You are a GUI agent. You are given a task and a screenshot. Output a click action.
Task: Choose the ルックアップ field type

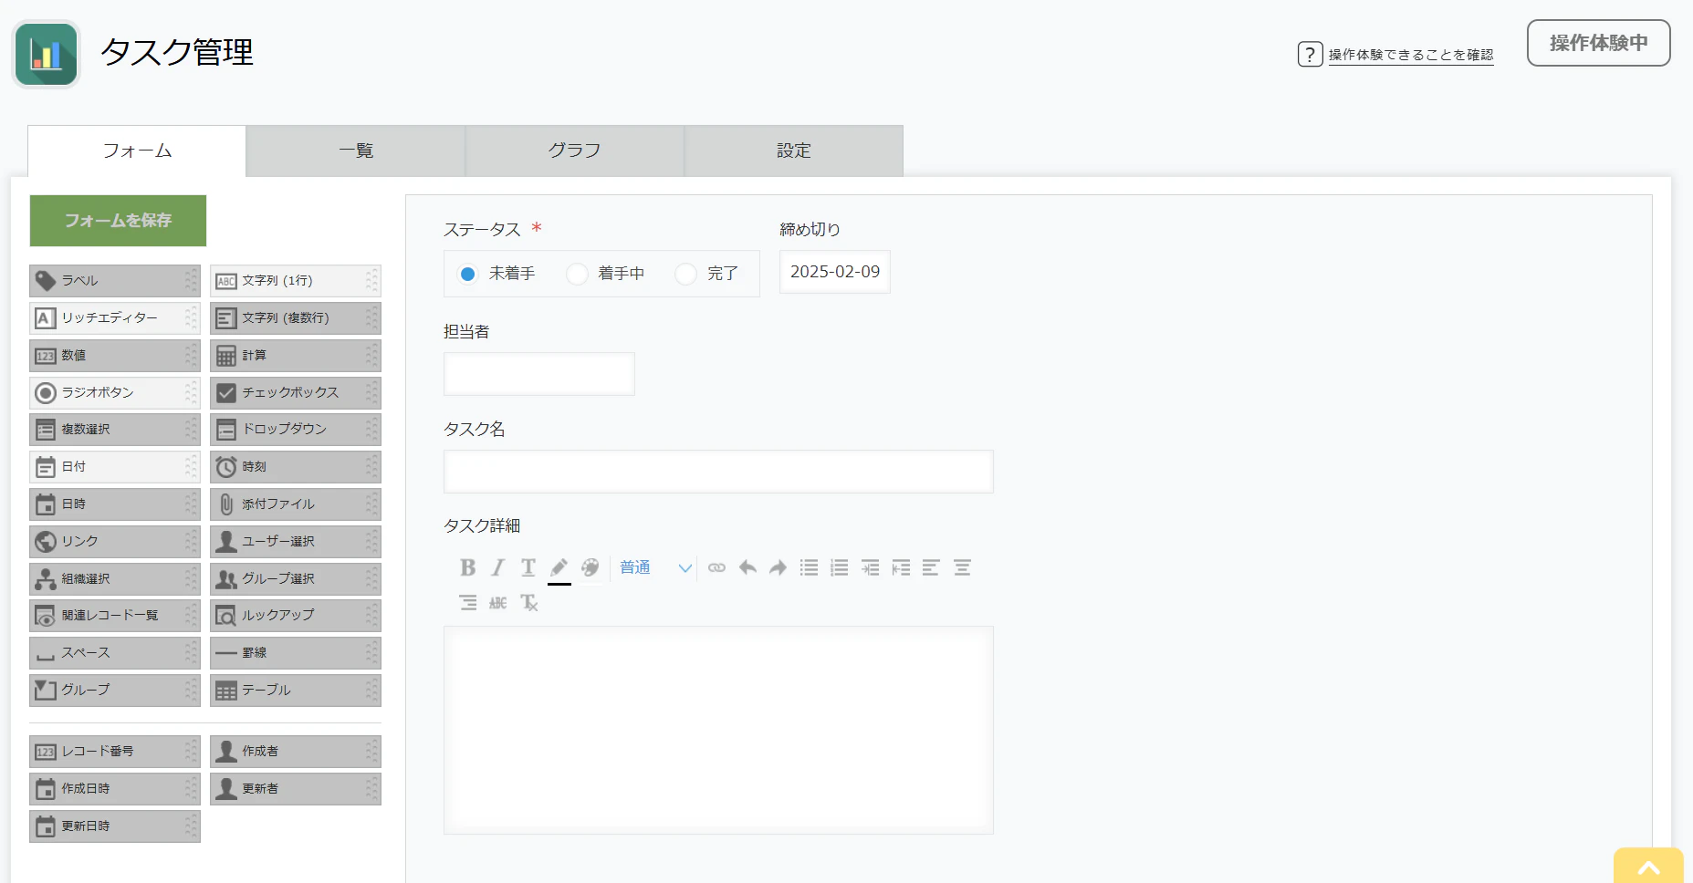coord(296,616)
